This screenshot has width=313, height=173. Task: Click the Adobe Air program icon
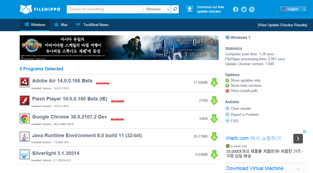coord(25,82)
